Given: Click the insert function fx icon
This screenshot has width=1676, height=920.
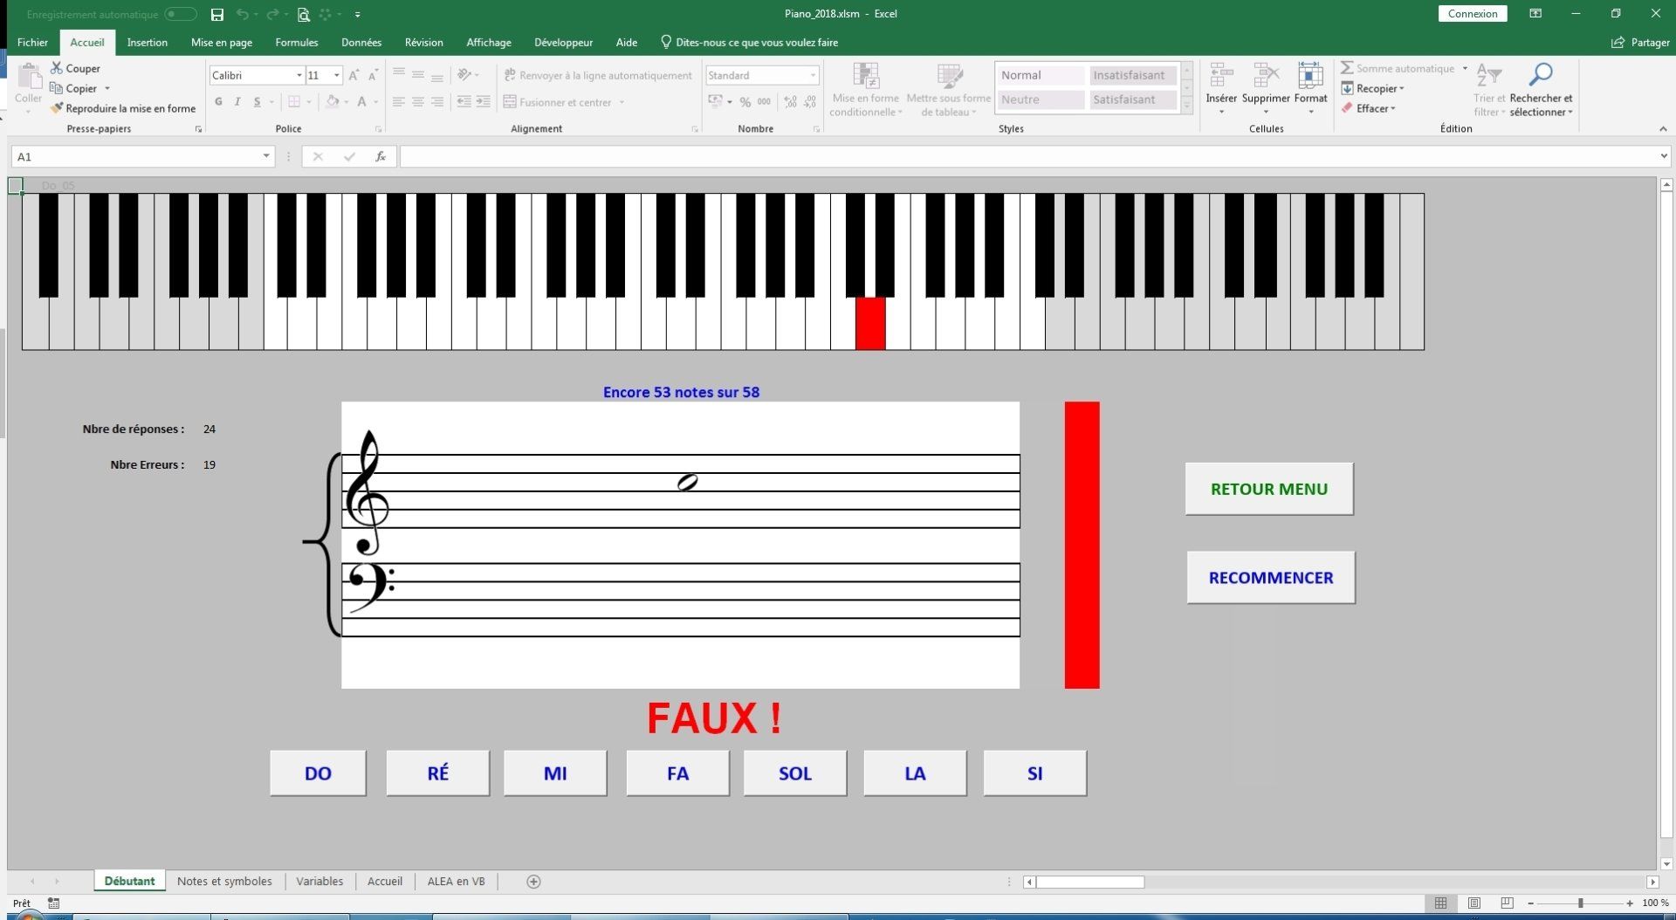Looking at the screenshot, I should pyautogui.click(x=381, y=156).
